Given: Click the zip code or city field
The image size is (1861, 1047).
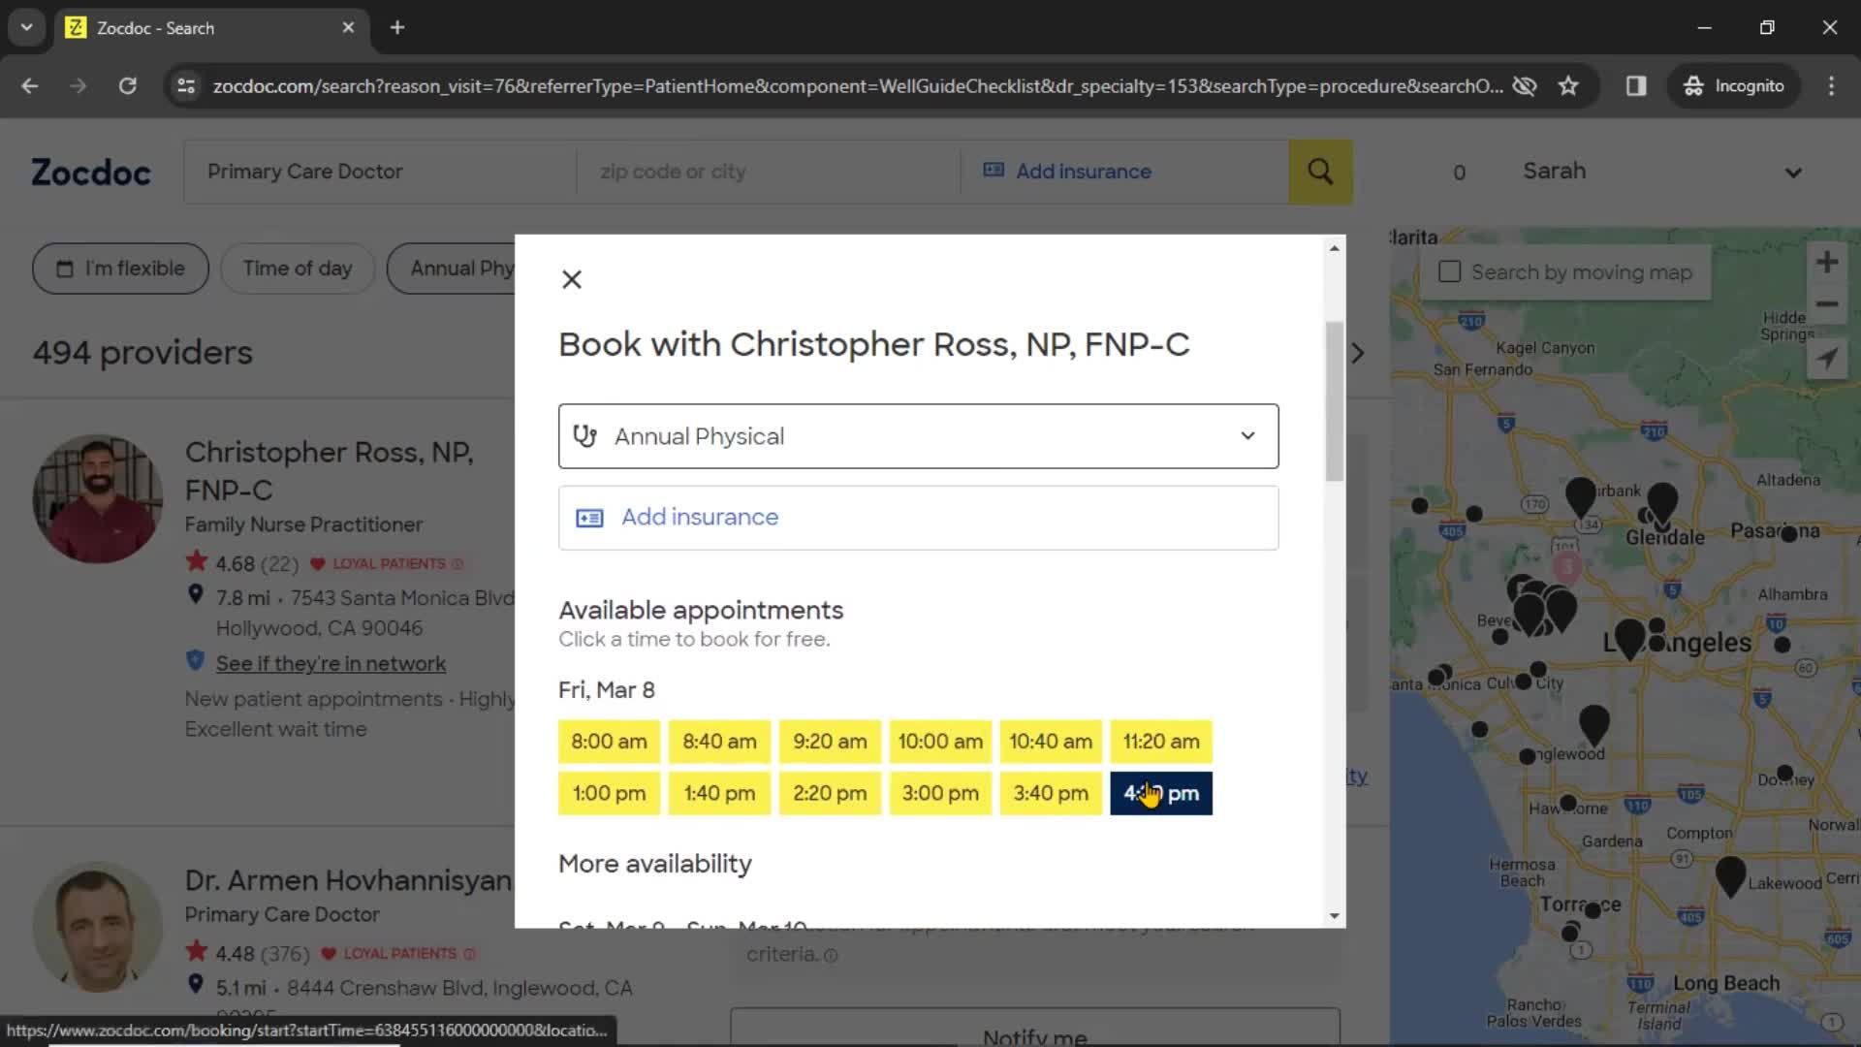Looking at the screenshot, I should point(768,172).
